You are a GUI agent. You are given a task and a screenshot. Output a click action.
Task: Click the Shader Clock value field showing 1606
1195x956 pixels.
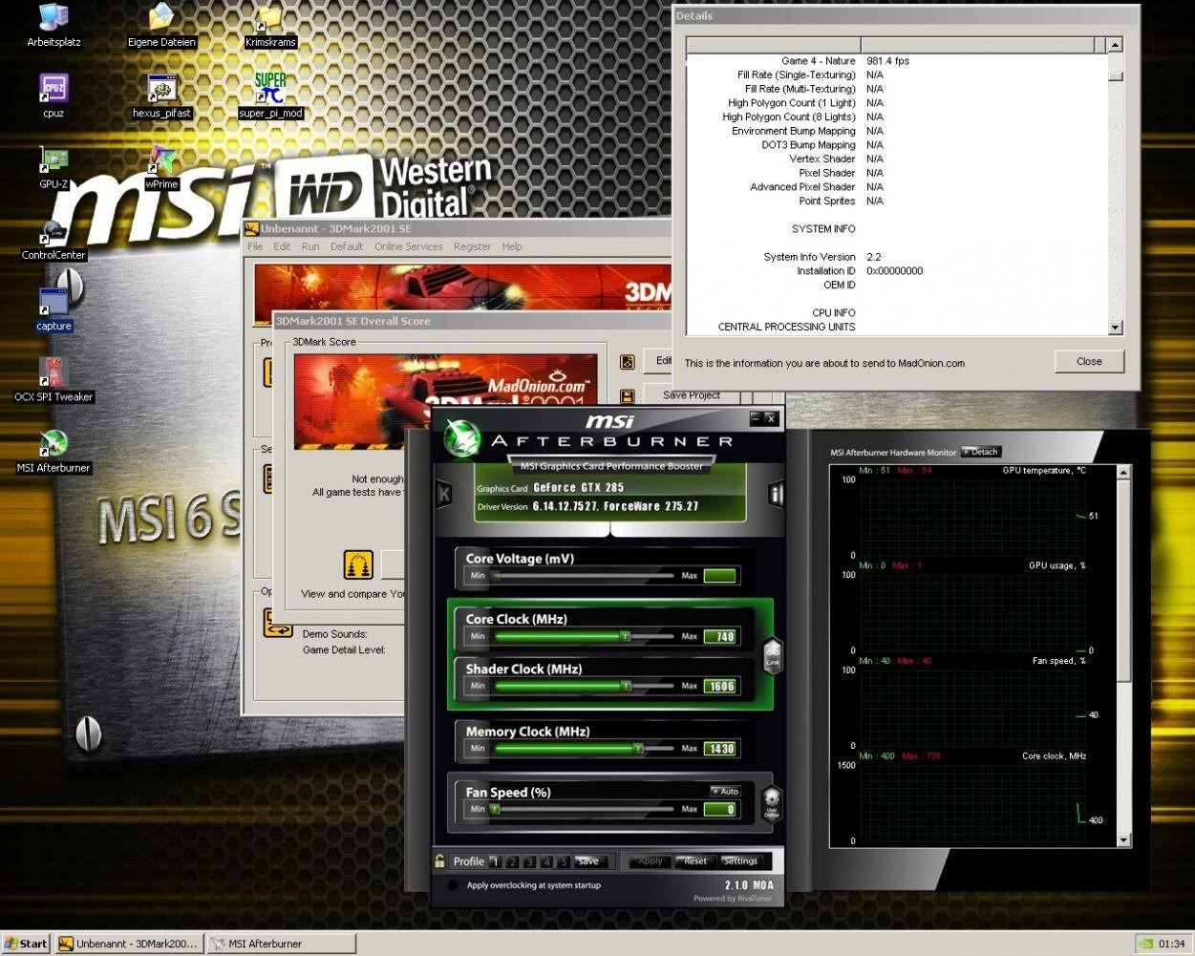(x=719, y=686)
